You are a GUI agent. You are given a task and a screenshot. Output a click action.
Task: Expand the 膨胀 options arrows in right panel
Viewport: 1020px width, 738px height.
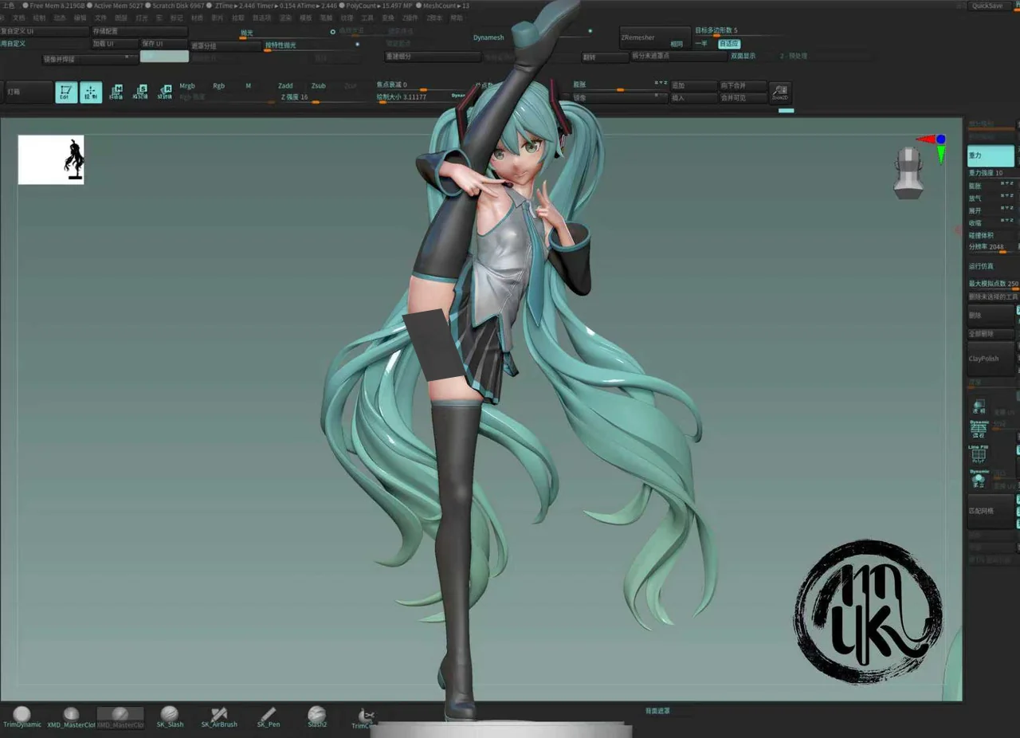pos(1006,184)
